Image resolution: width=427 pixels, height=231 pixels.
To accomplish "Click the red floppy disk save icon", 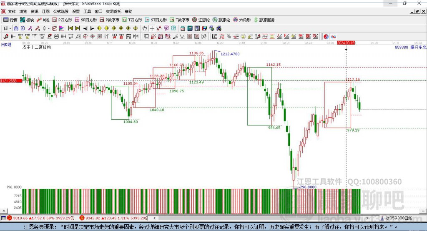I will click(204, 28).
